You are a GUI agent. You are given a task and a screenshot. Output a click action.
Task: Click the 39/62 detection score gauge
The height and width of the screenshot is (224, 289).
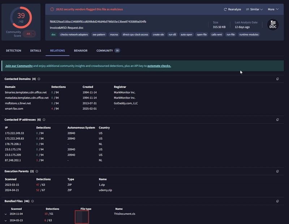tap(21, 17)
